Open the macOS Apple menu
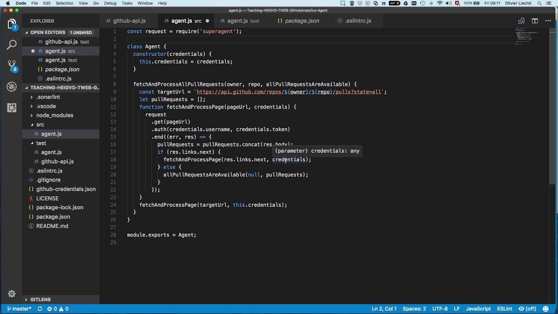This screenshot has height=314, width=558. pyautogui.click(x=7, y=3)
